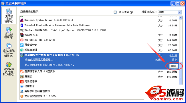Click the 英特尔 主动管理技术 icon

coord(22,91)
